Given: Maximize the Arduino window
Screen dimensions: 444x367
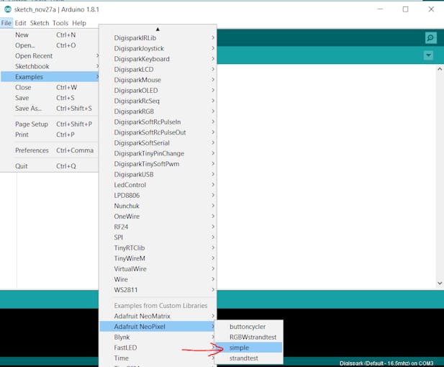Looking at the screenshot, I should pyautogui.click(x=405, y=9).
